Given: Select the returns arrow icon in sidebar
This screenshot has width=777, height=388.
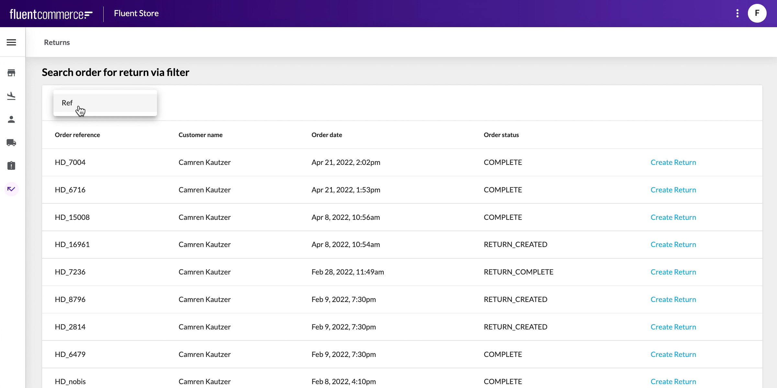Looking at the screenshot, I should (11, 189).
